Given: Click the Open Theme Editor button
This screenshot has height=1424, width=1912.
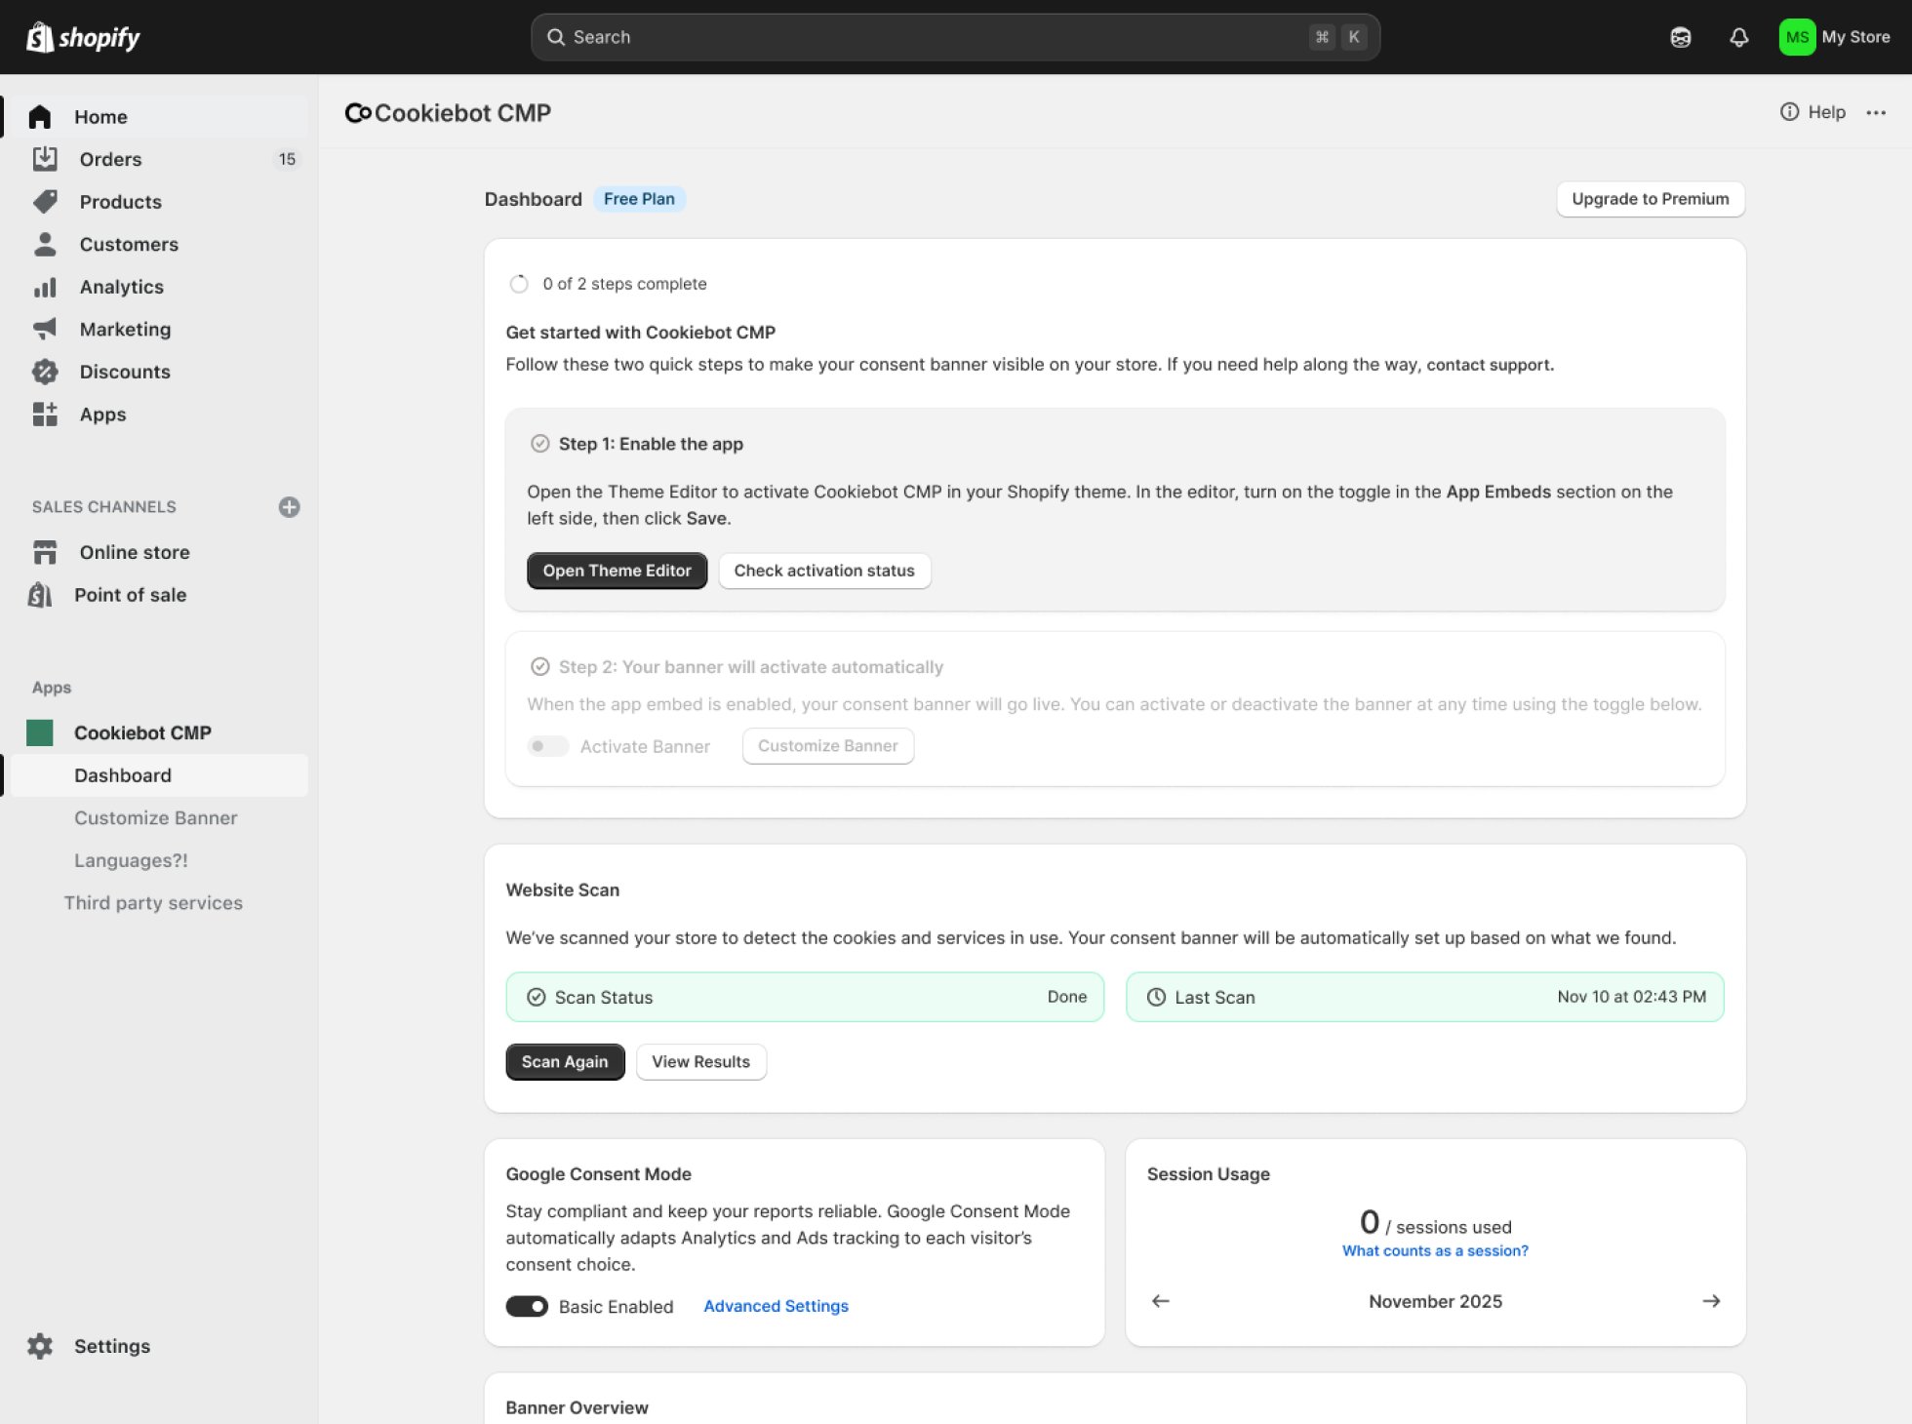Looking at the screenshot, I should click(x=617, y=571).
